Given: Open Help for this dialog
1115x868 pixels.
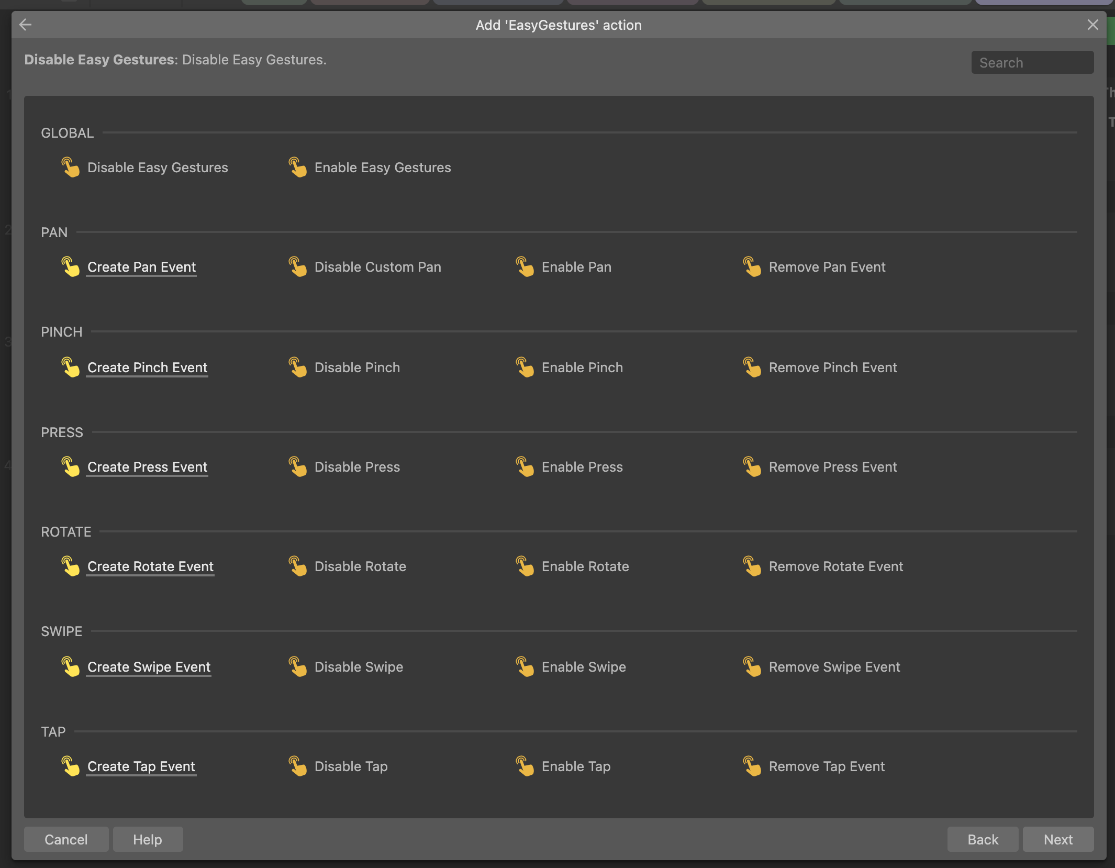Looking at the screenshot, I should tap(148, 840).
